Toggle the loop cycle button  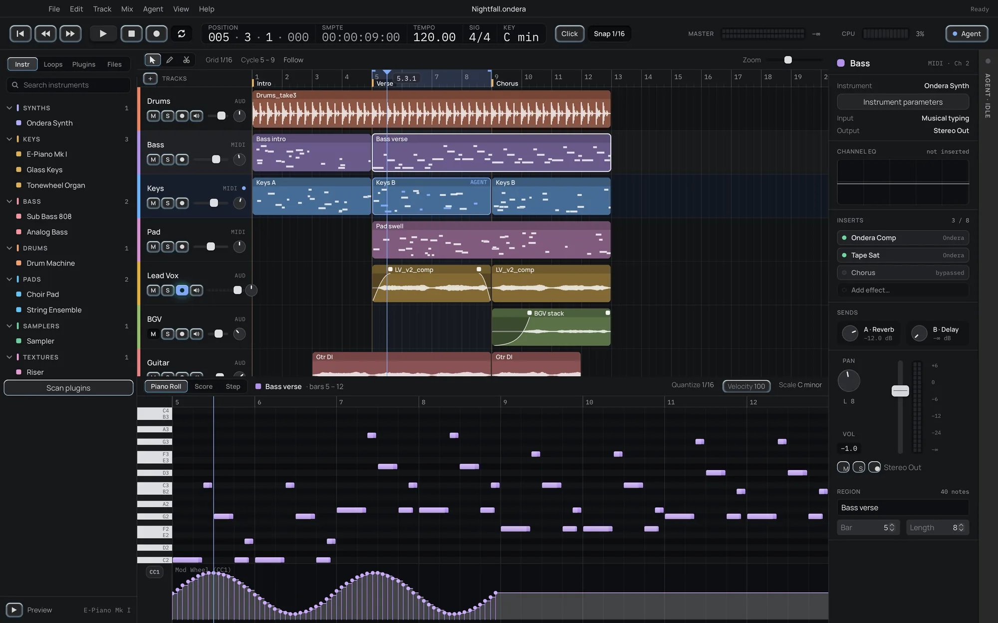click(182, 33)
